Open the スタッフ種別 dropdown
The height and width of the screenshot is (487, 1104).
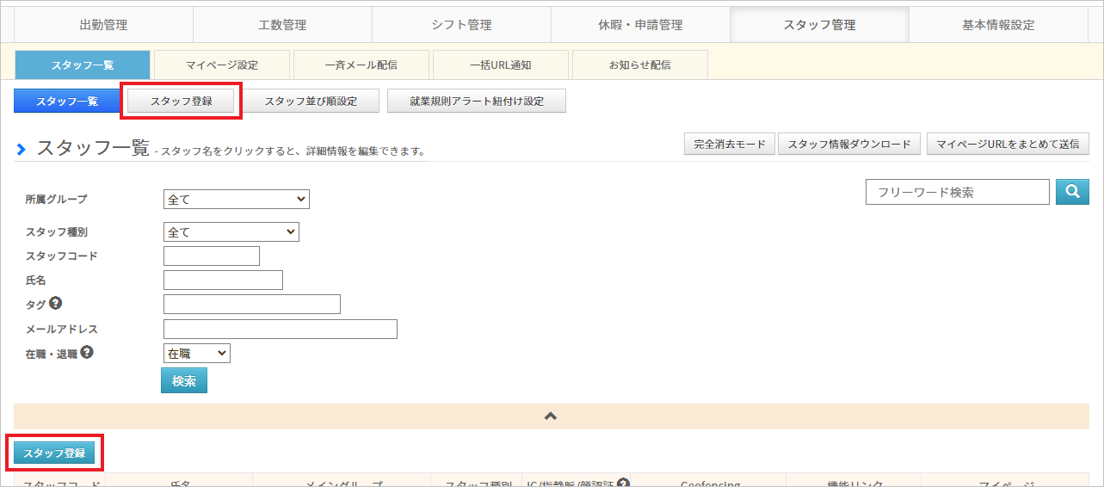(x=231, y=231)
